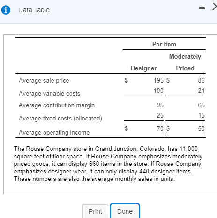Click the Designer variable cost value 100
The width and height of the screenshot is (217, 218).
[x=158, y=90]
